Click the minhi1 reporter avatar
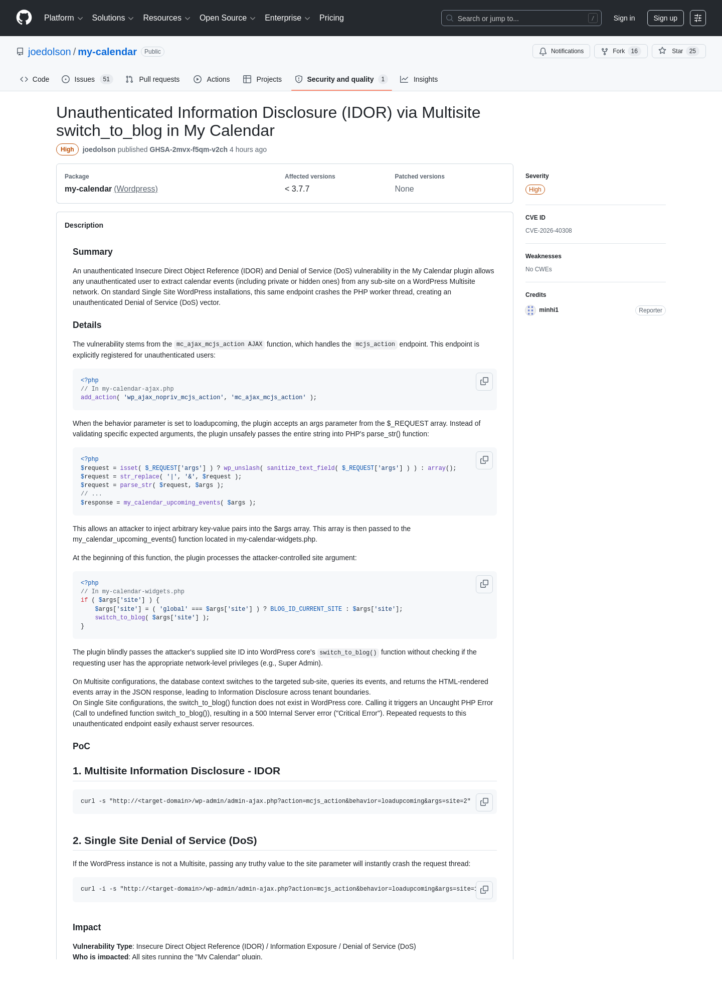The width and height of the screenshot is (722, 1003). (530, 310)
